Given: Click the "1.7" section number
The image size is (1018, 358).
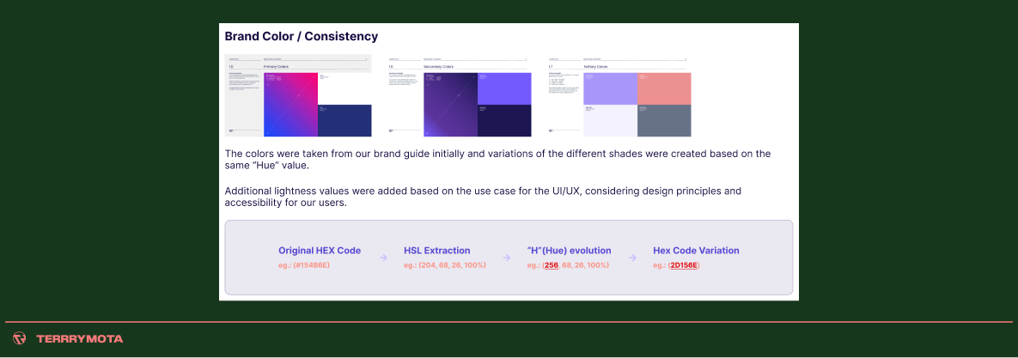Looking at the screenshot, I should coord(551,67).
